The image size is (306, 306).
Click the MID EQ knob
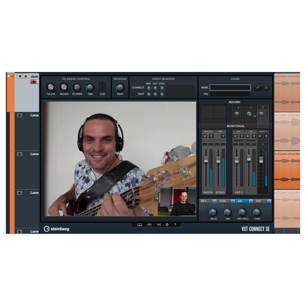pyautogui.click(x=227, y=212)
